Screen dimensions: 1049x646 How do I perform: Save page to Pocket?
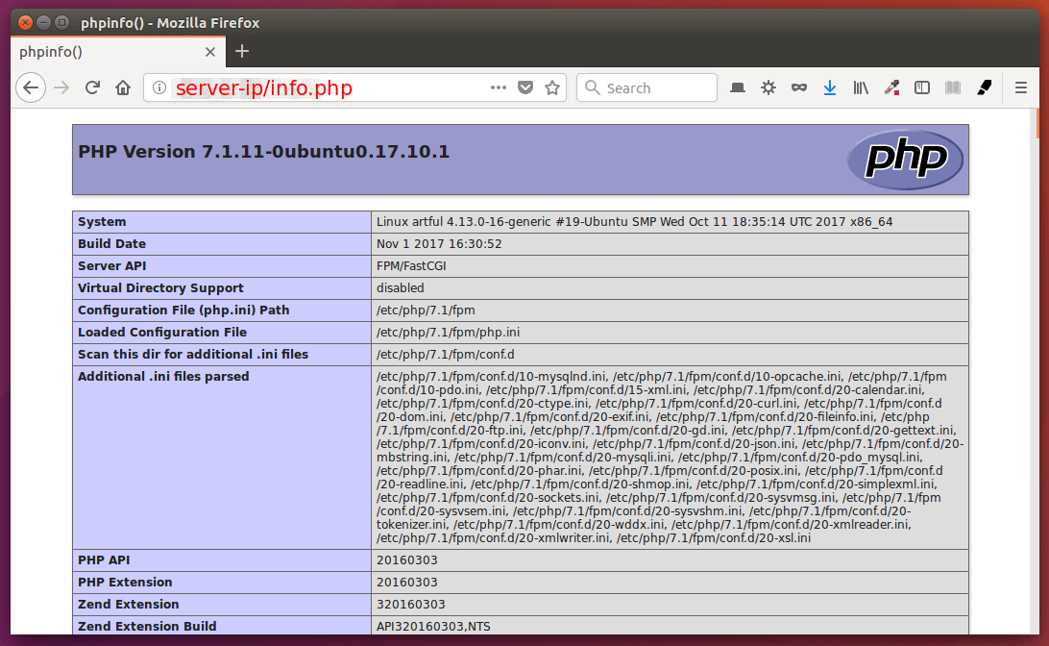(x=525, y=88)
